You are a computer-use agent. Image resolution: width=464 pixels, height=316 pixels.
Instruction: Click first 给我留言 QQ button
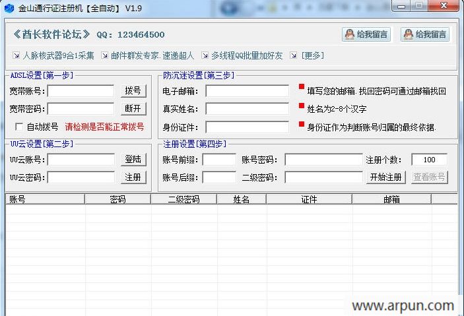pos(366,34)
